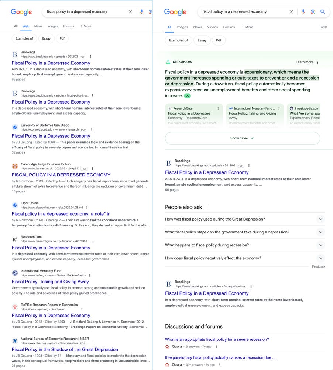The height and width of the screenshot is (370, 333).
Task: Open the investopedia.com source card
Action: coord(304,116)
